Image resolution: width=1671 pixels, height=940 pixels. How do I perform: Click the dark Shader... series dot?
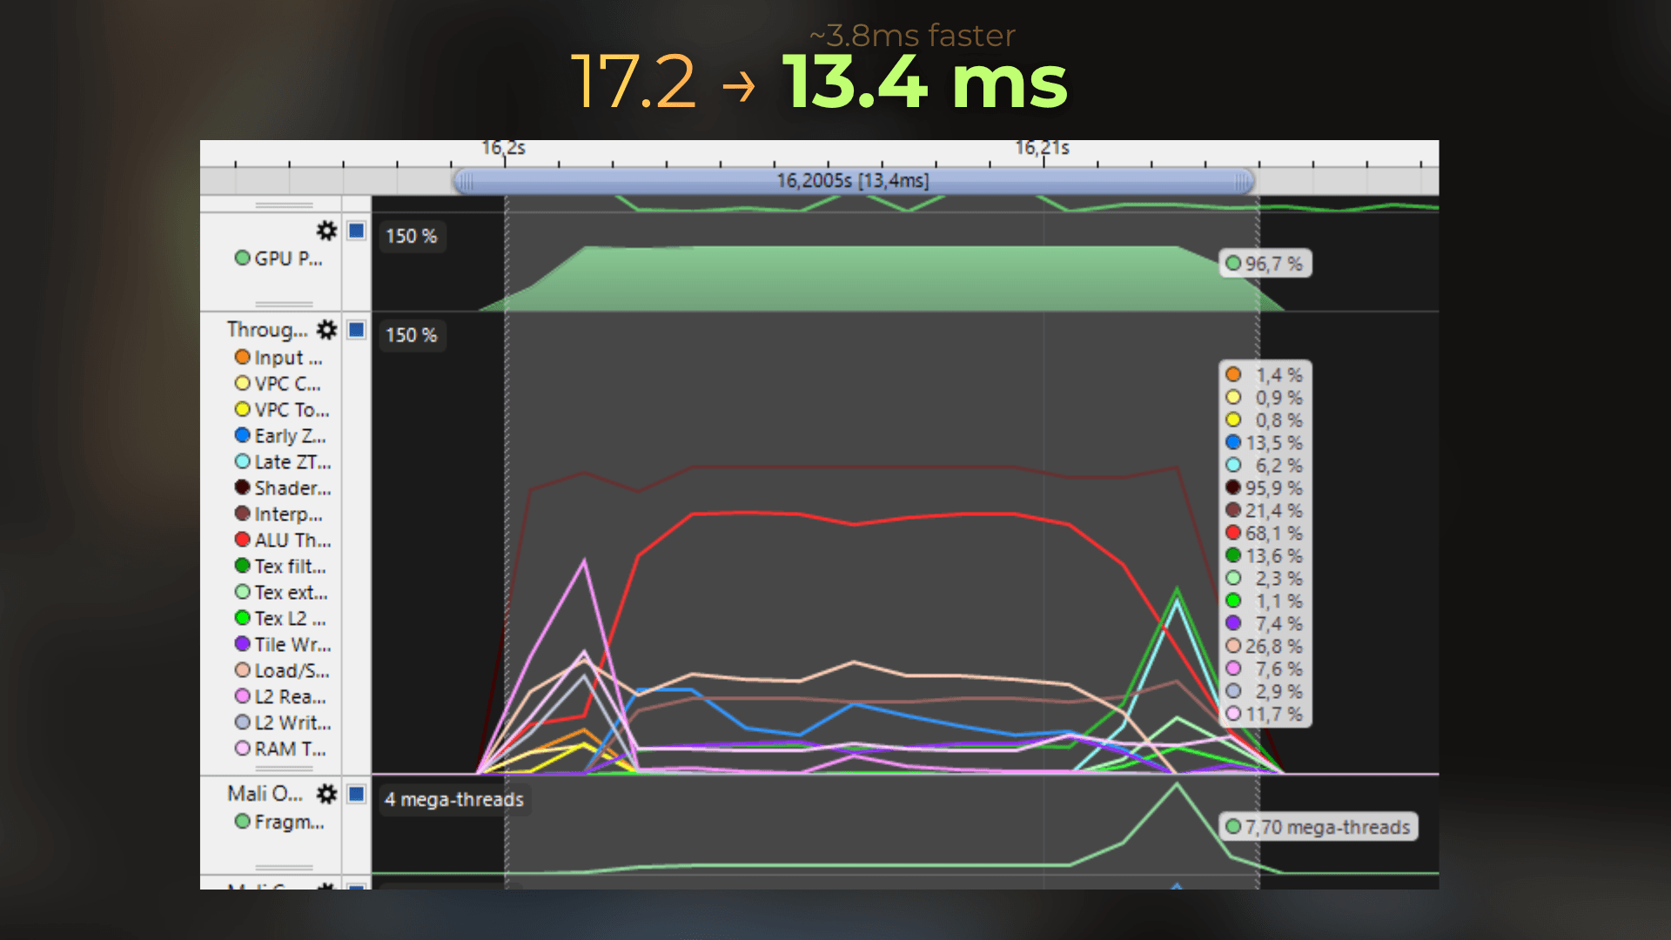tap(243, 487)
